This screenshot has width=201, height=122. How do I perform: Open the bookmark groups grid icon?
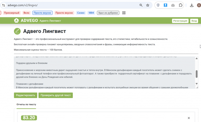point(124,13)
